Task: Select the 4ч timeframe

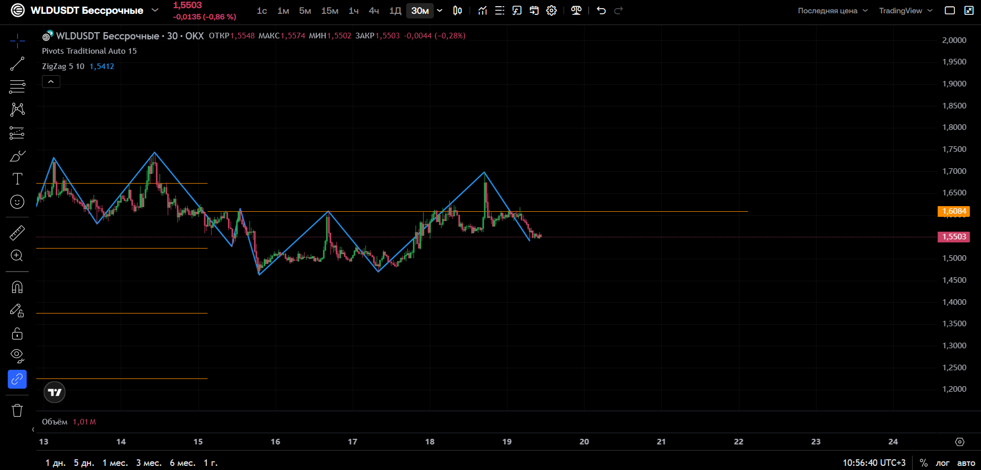Action: tap(374, 11)
